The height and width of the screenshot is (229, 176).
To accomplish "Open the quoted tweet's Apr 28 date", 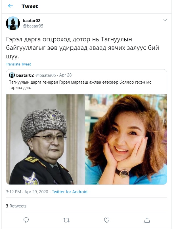I will [65, 75].
